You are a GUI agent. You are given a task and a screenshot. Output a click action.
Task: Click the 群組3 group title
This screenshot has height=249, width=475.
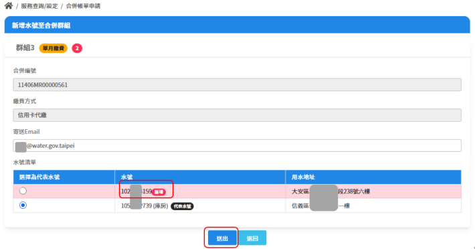click(x=25, y=48)
